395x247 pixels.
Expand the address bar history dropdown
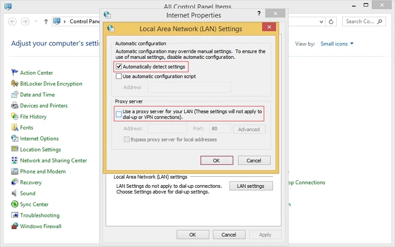321,22
